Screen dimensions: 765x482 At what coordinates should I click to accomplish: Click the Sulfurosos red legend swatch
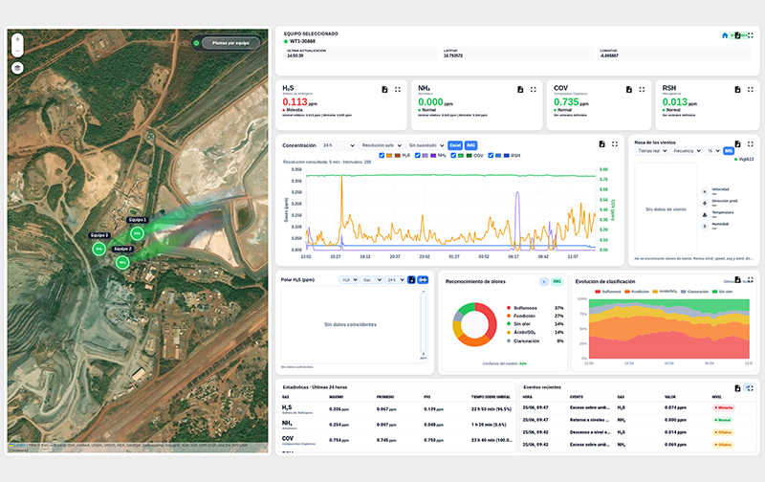(x=509, y=308)
